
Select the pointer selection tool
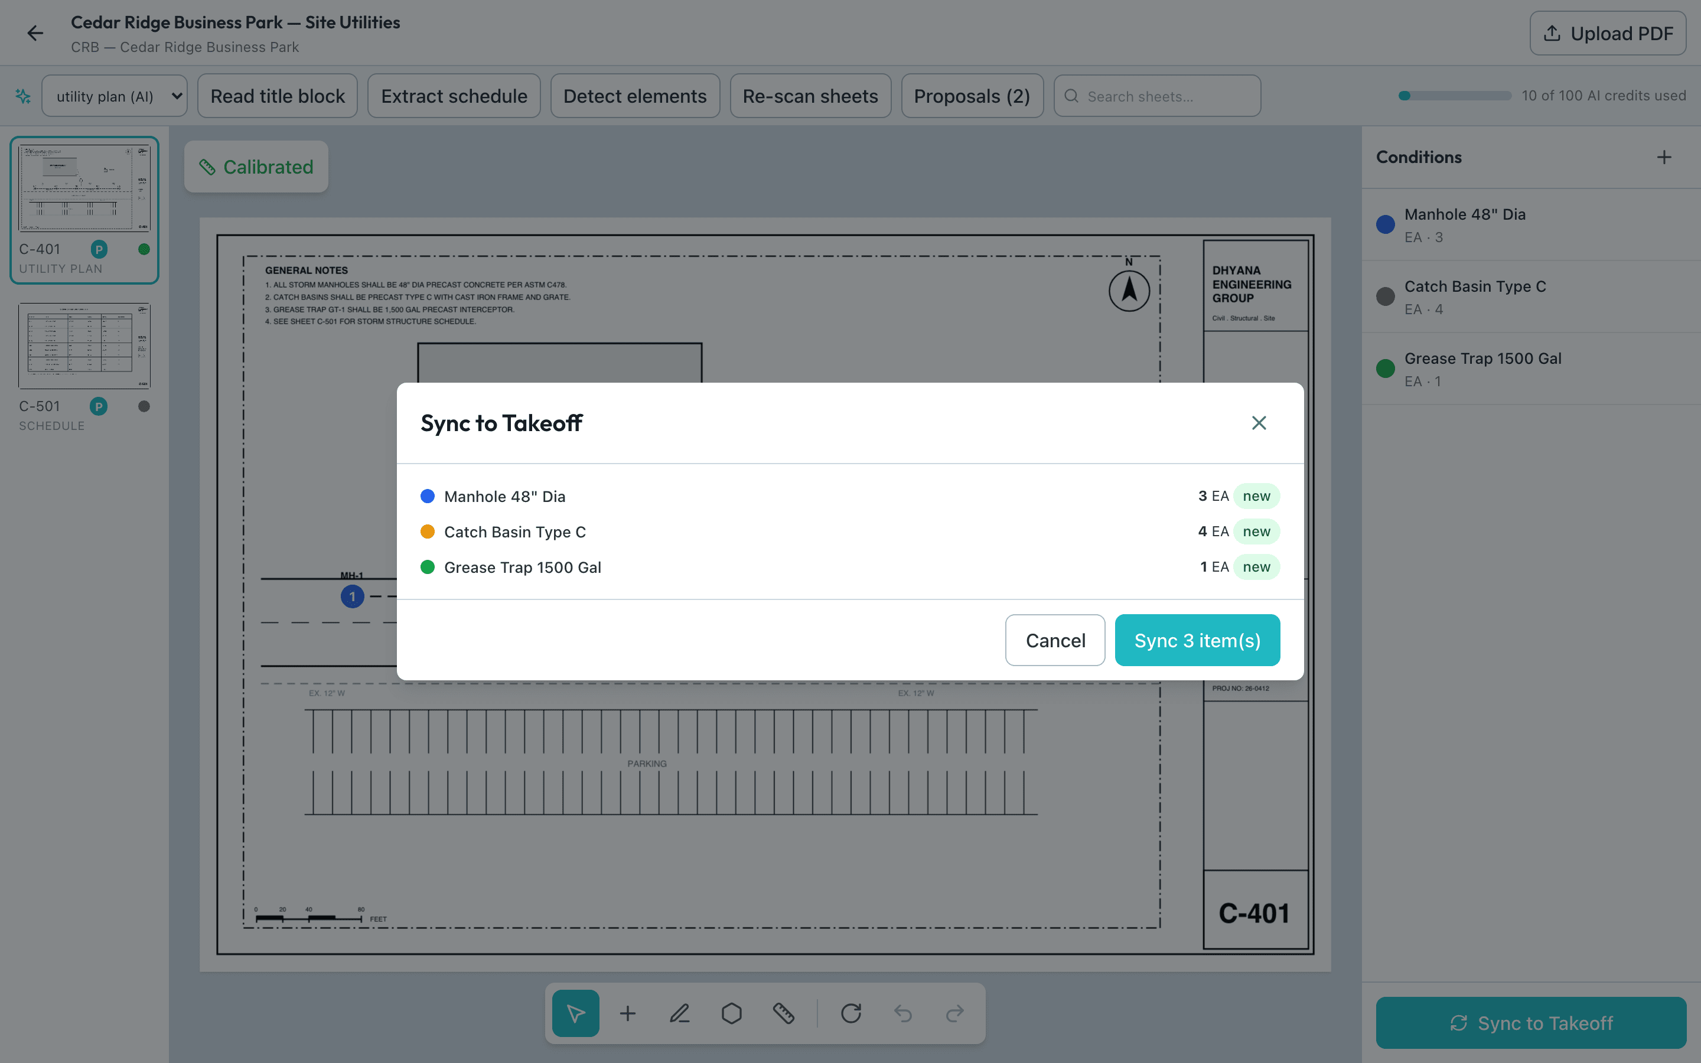(576, 1013)
